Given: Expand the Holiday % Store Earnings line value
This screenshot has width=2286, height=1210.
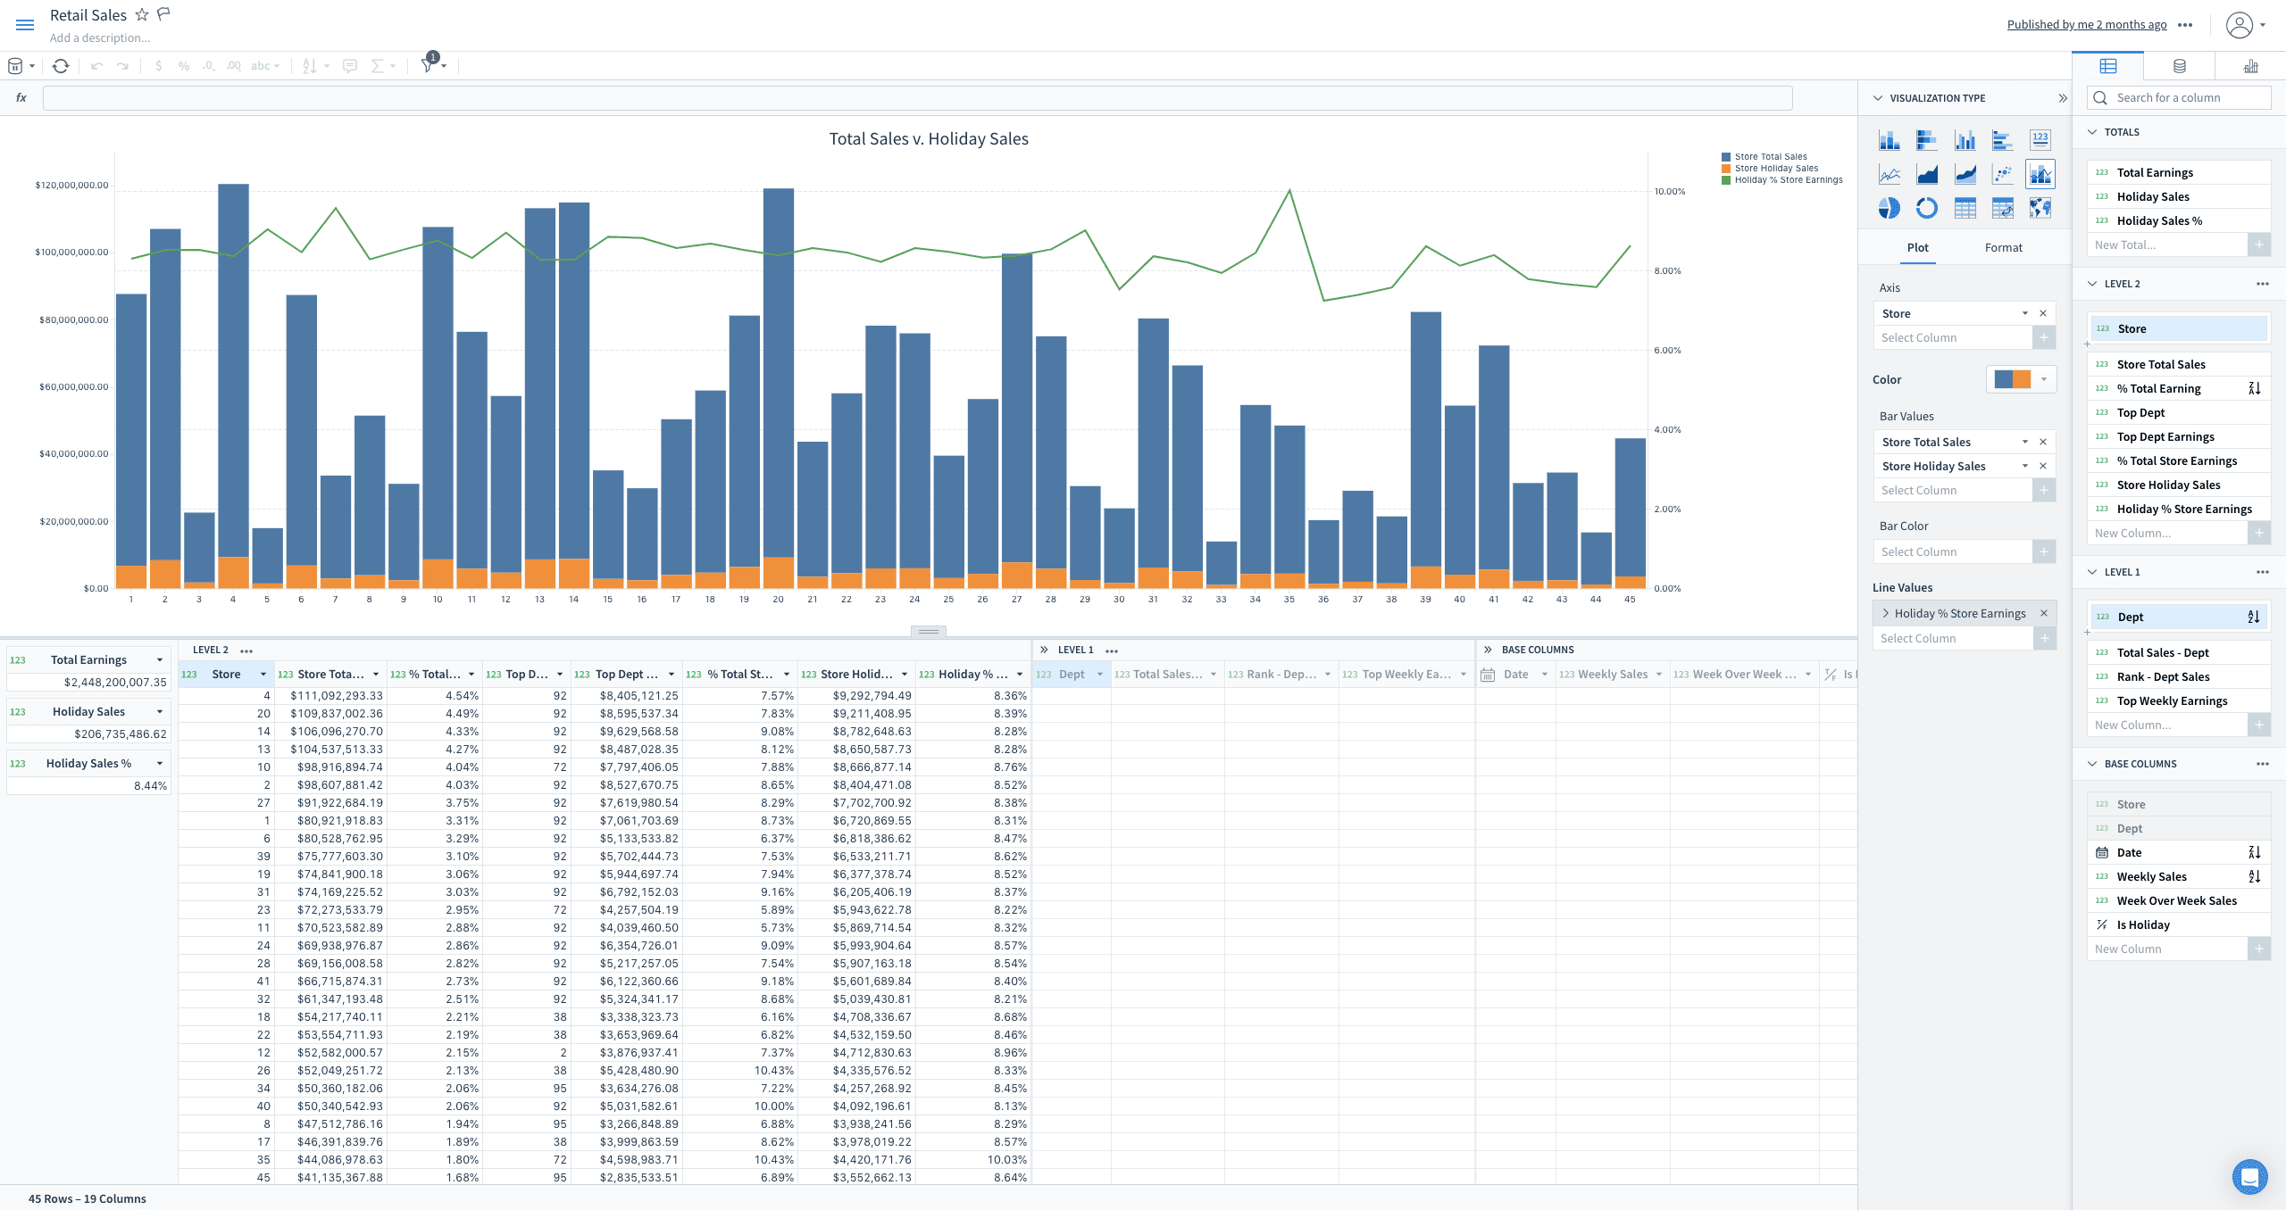Looking at the screenshot, I should click(1886, 613).
